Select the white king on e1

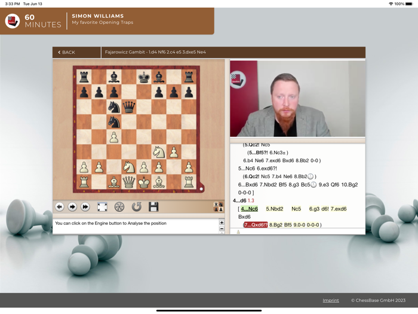click(144, 182)
